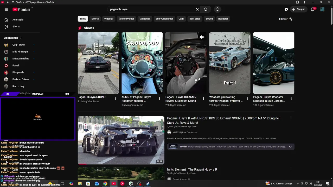The image size is (333, 187).
Task: Click the magnifier search button
Action: tap(206, 9)
